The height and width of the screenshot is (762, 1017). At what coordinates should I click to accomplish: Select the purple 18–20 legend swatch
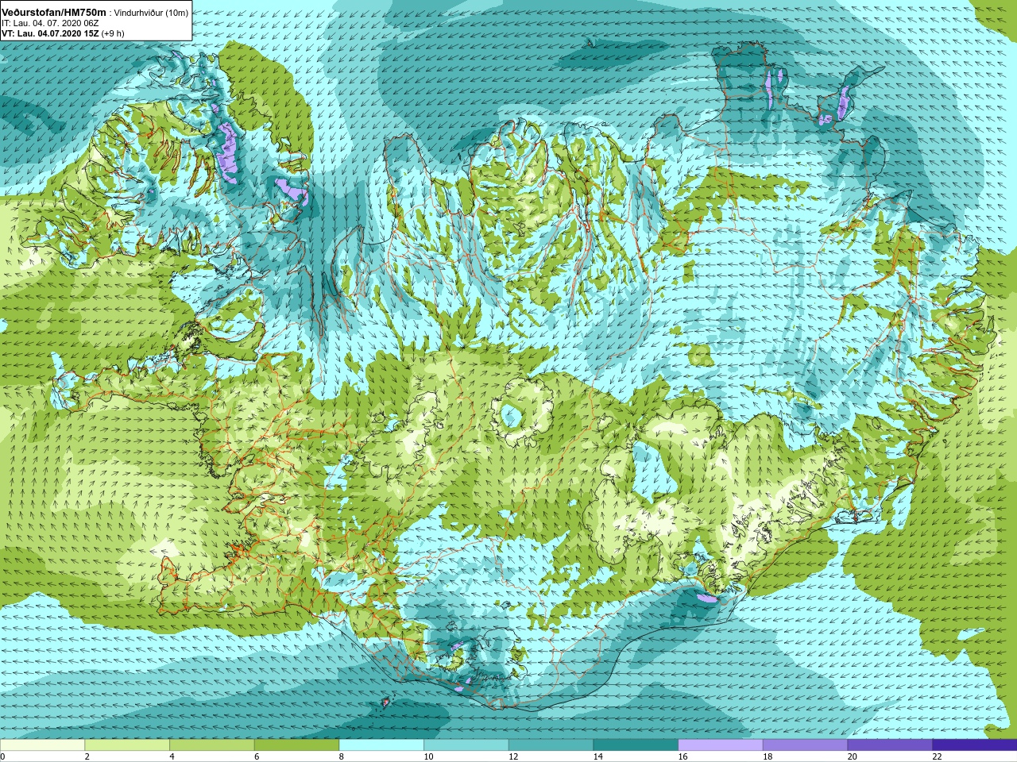pyautogui.click(x=805, y=745)
